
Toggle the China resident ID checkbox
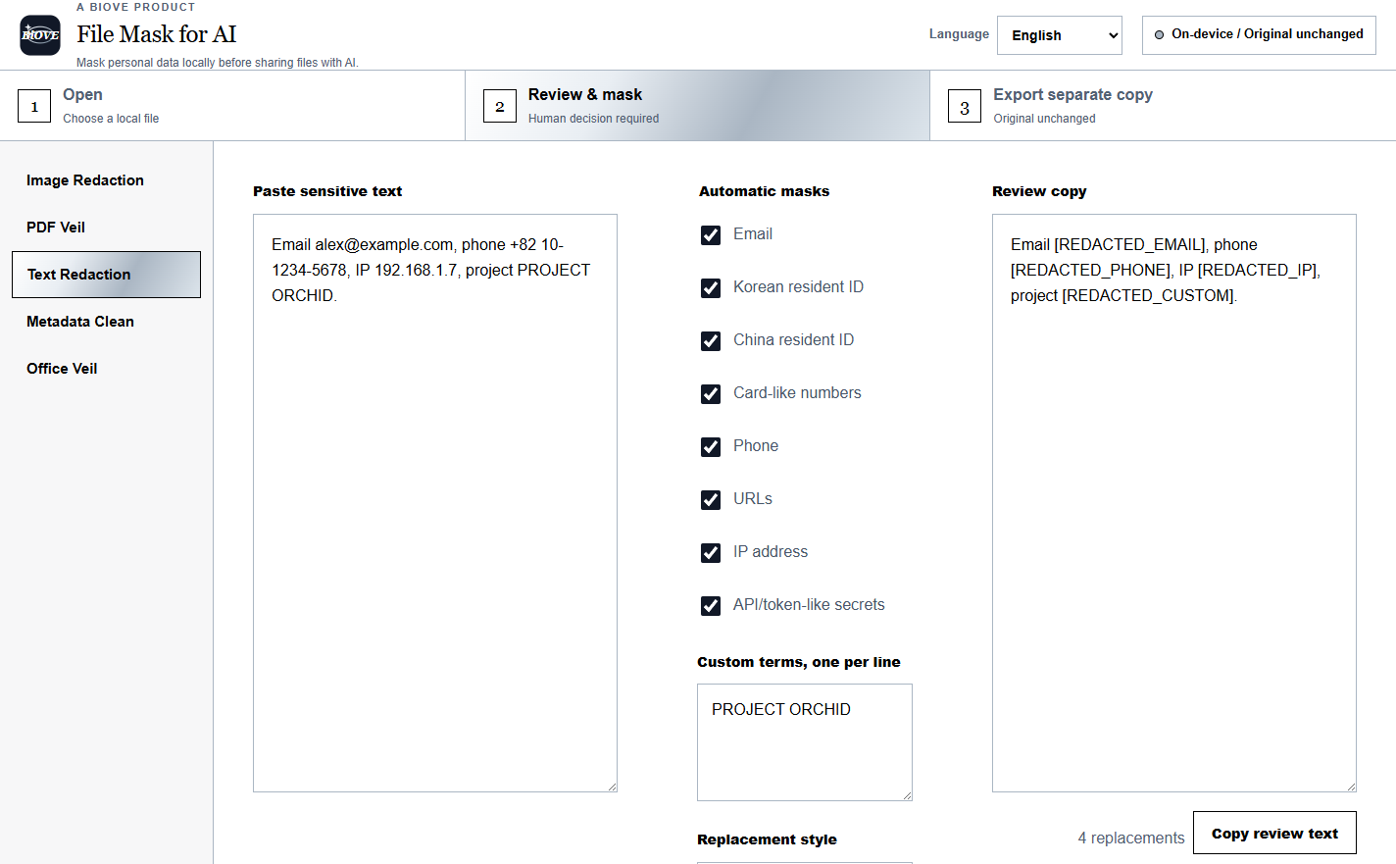click(711, 341)
